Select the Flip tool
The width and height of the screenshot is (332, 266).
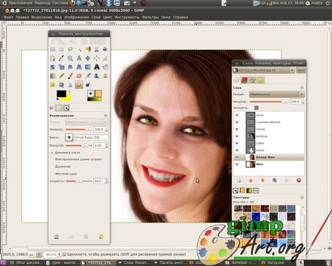click(x=88, y=67)
